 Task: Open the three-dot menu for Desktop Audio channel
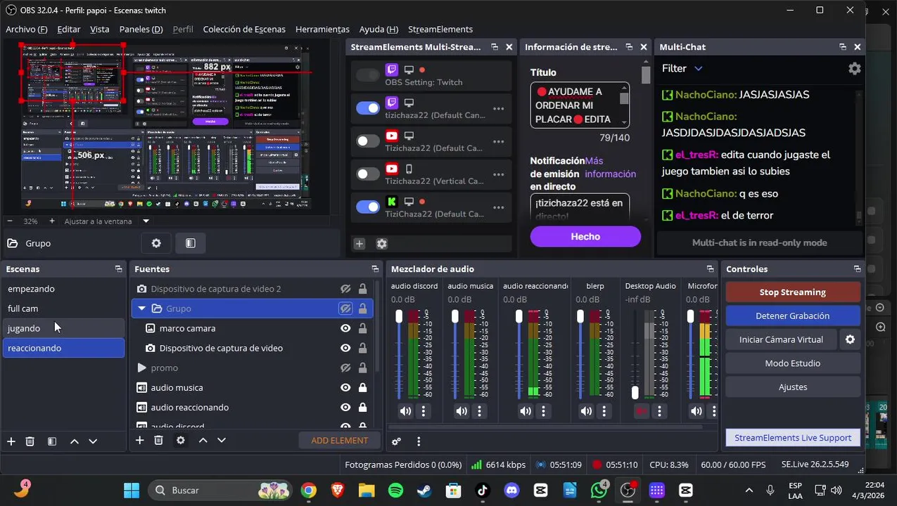(x=659, y=411)
